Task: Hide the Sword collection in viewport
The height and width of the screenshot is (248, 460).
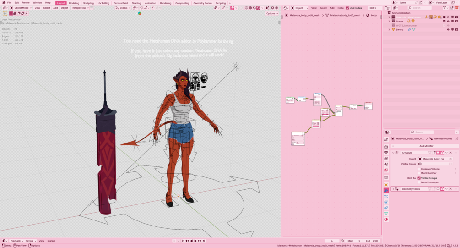Action: coord(448,29)
